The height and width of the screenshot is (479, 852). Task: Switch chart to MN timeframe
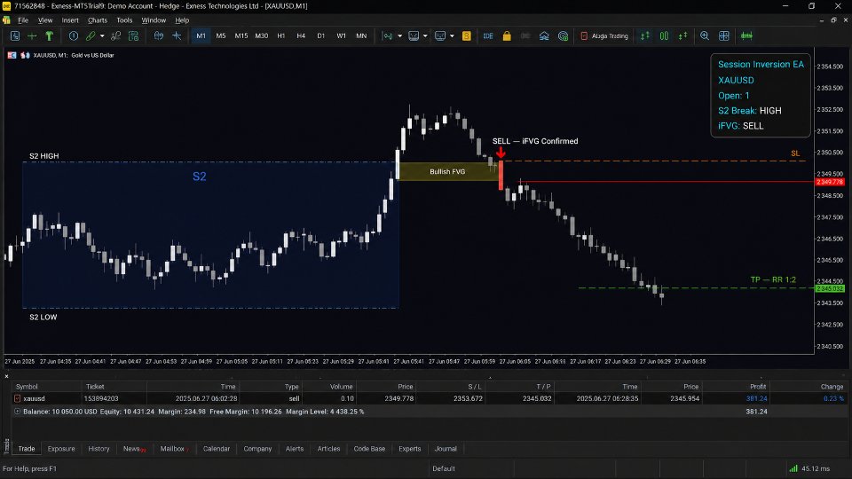pos(361,35)
